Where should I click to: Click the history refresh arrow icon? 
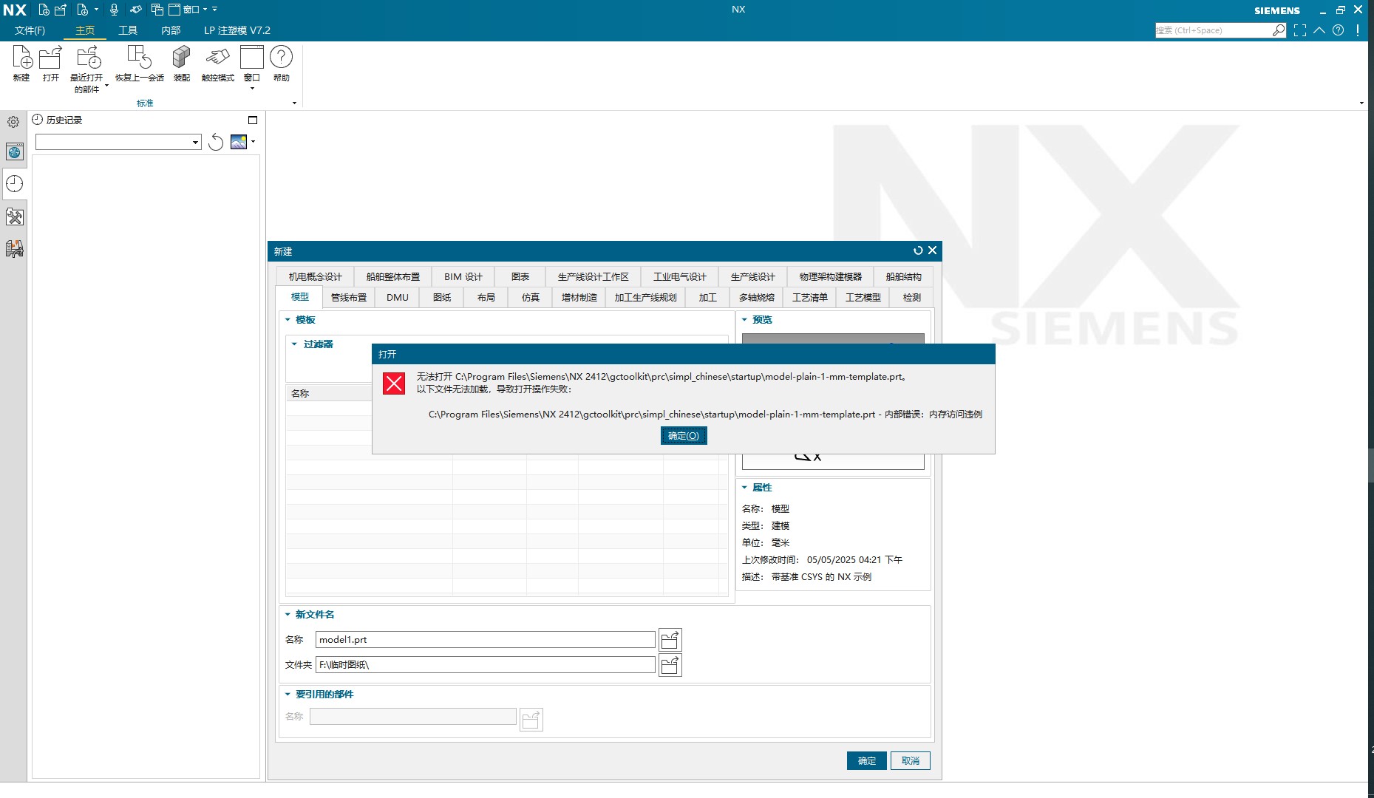tap(216, 142)
